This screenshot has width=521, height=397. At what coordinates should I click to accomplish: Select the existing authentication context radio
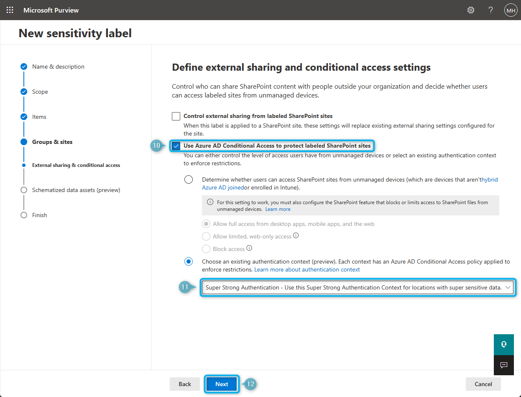pos(189,262)
